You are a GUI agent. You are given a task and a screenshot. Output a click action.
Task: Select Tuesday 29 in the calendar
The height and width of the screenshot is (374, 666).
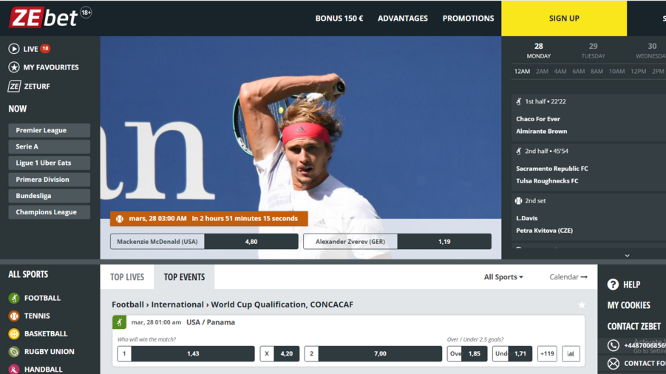tap(593, 50)
